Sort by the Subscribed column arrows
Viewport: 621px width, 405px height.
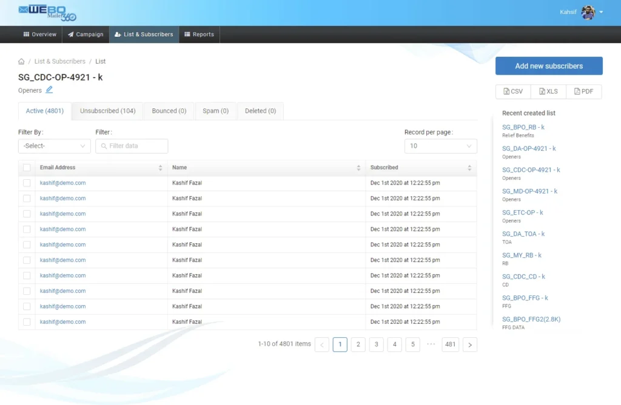point(469,168)
